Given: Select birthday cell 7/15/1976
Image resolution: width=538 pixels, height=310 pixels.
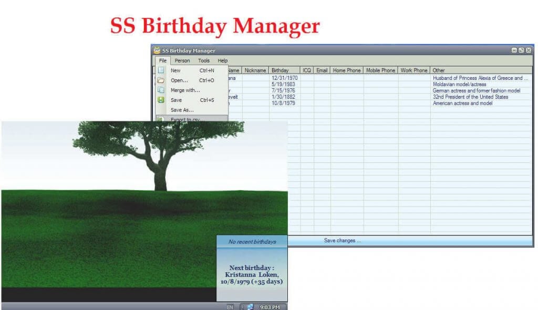Looking at the screenshot, I should click(x=284, y=90).
